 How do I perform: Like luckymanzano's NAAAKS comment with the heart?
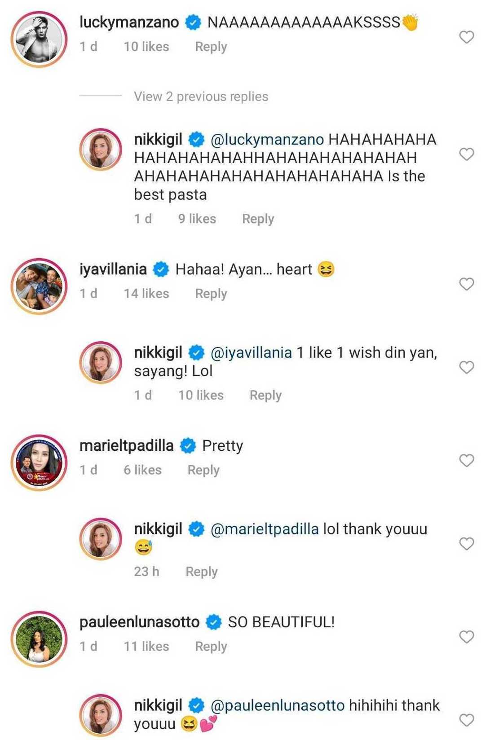(467, 37)
